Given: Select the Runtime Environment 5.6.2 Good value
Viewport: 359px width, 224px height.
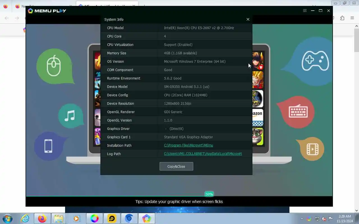Looking at the screenshot, I should click(x=172, y=78).
